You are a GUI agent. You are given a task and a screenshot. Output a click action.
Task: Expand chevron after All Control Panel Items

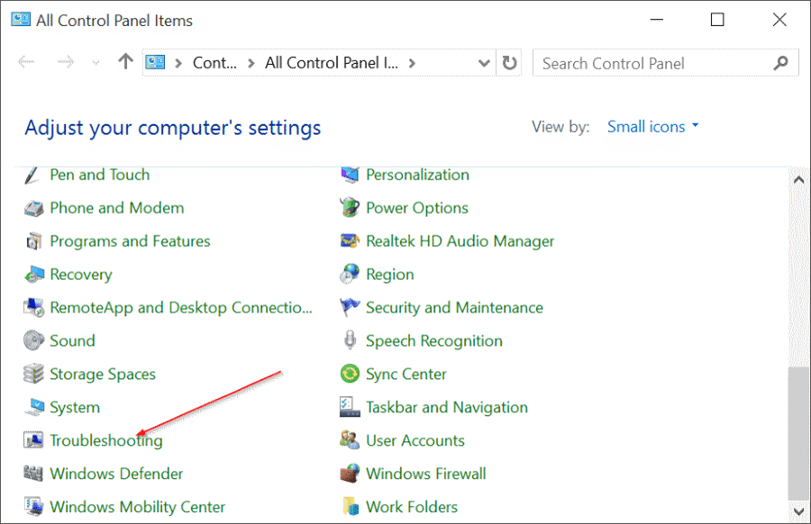[412, 63]
